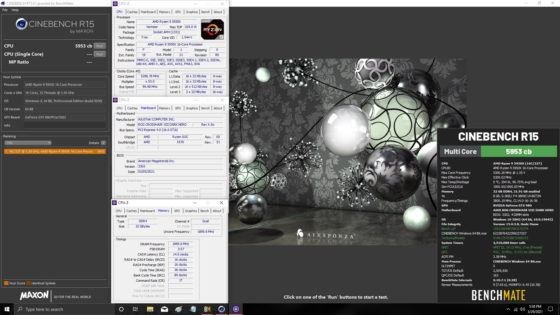
Task: Open Bench tab in bottom CPU-Z window
Action: 205,211
